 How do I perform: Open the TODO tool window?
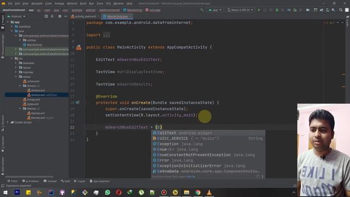pos(12,181)
